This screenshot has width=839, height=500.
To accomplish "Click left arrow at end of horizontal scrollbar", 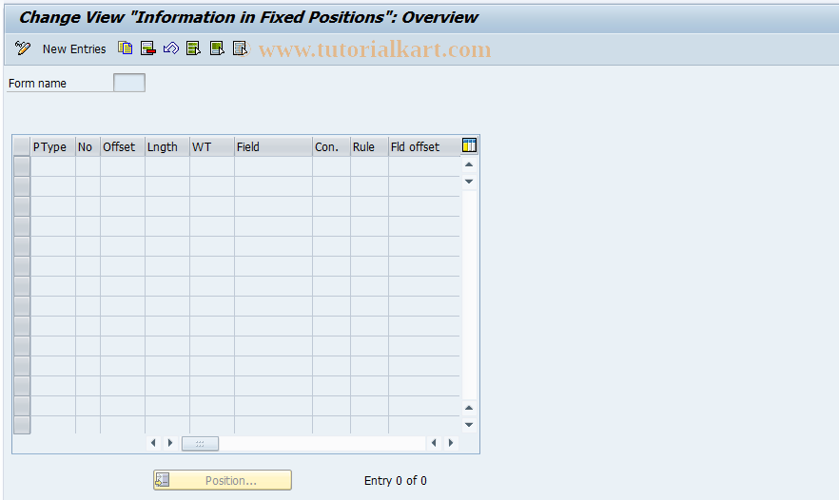I will [434, 443].
